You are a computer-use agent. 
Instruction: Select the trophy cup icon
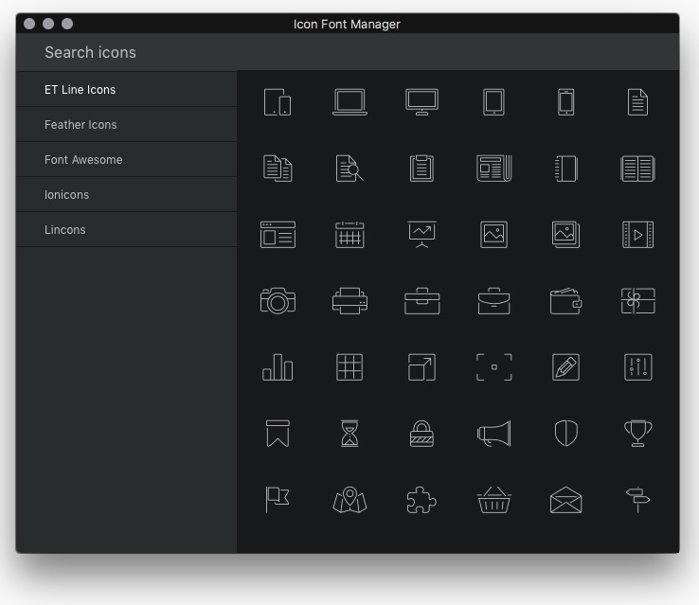[x=638, y=433]
